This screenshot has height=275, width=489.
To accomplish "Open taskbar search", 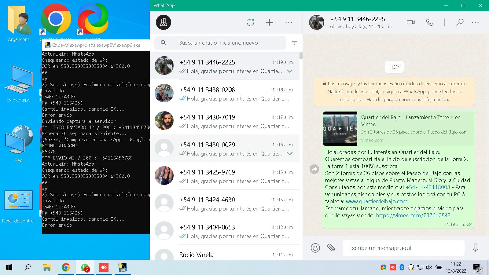I will tap(28, 268).
